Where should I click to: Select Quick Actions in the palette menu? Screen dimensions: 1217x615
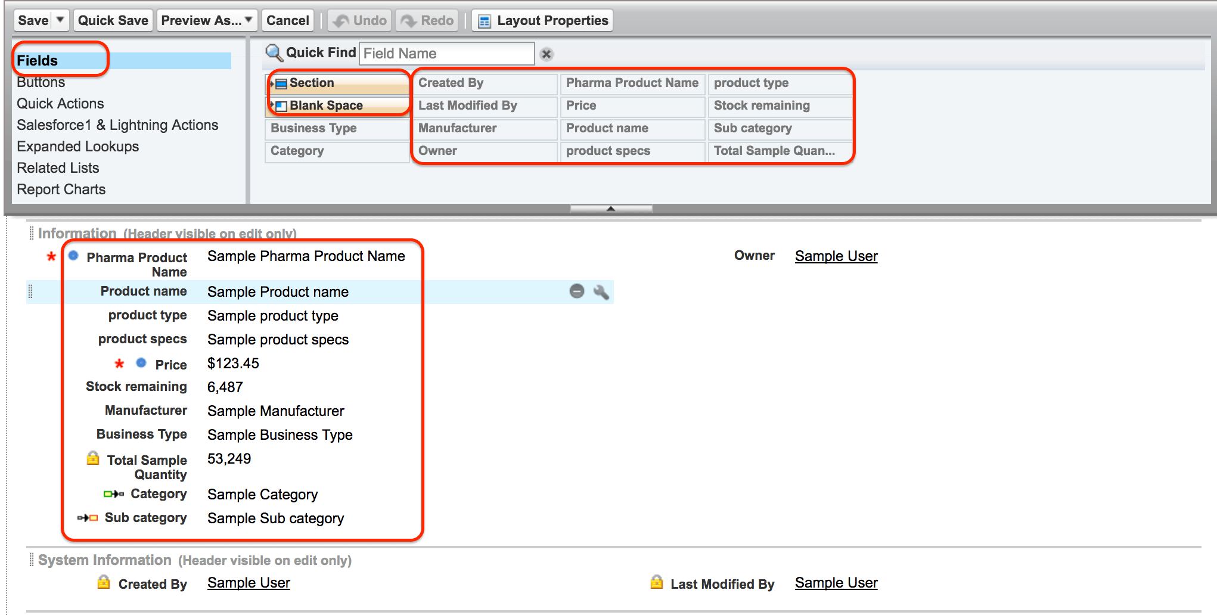click(60, 104)
